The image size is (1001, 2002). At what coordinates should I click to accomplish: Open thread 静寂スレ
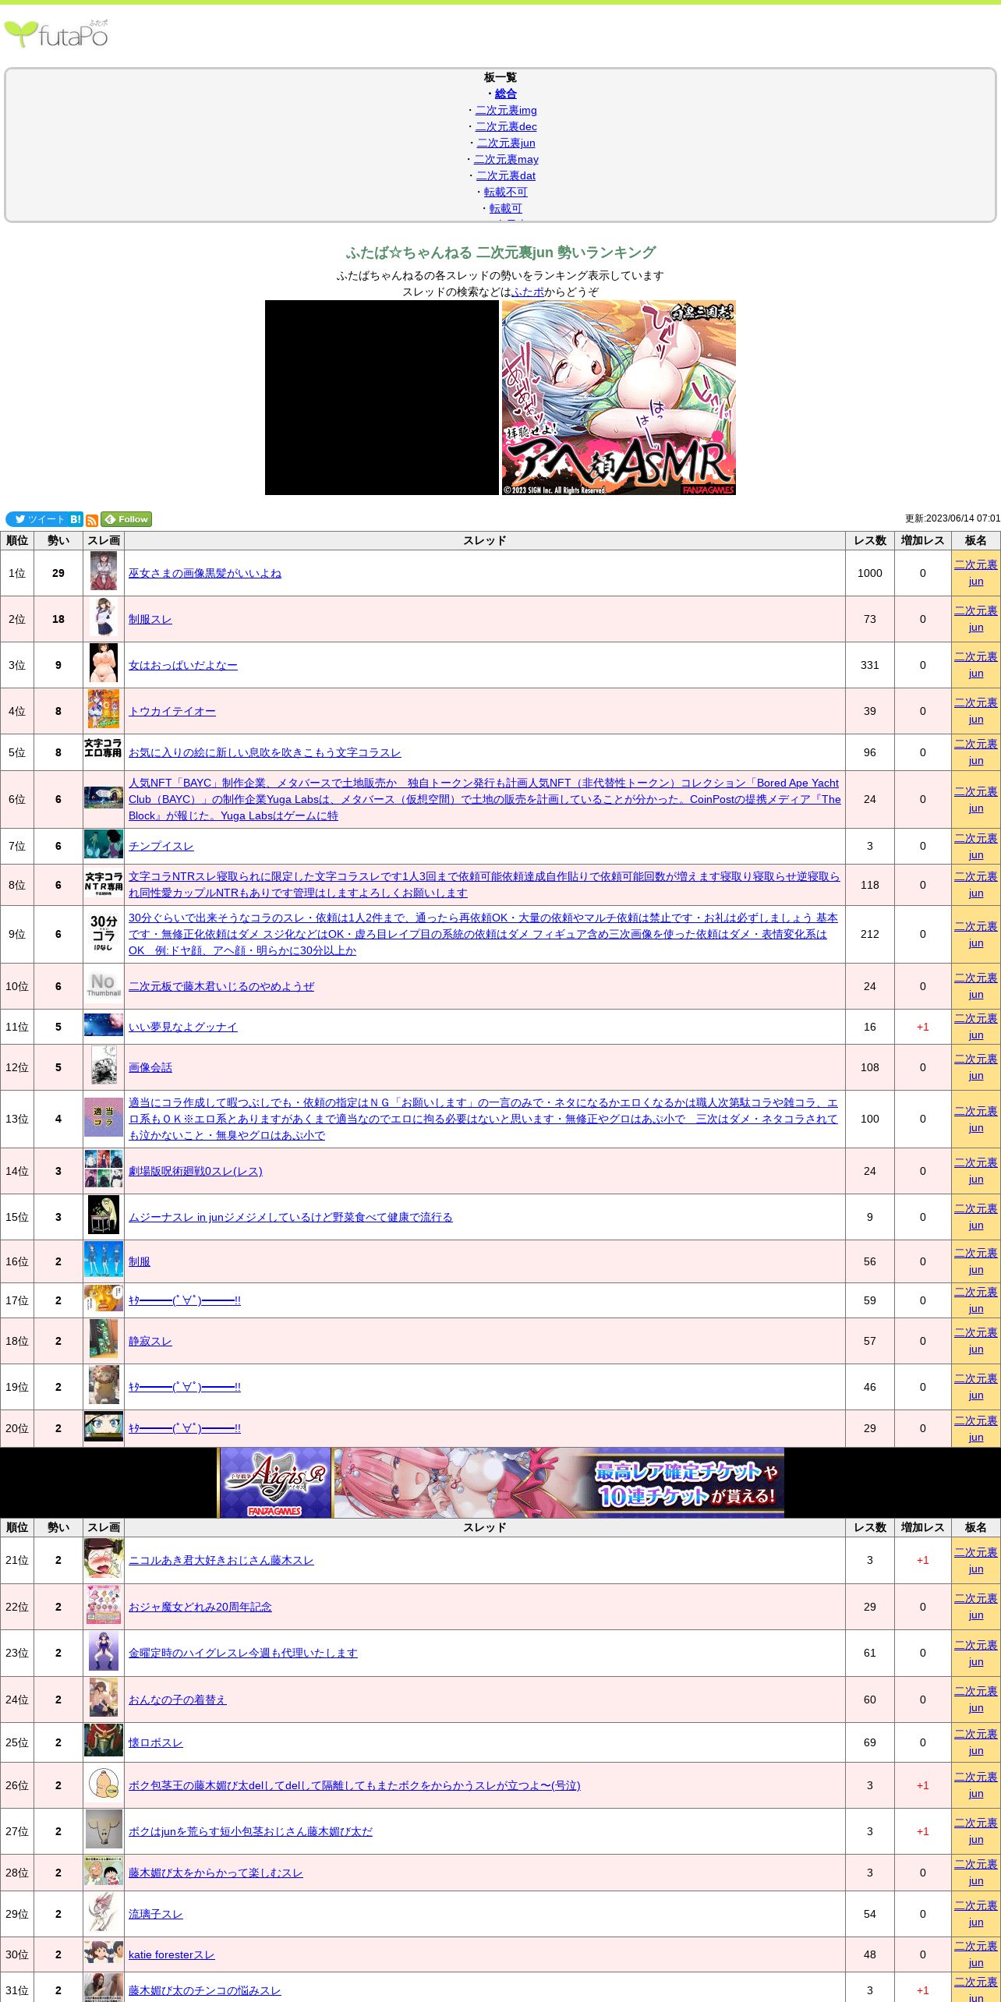coord(150,1341)
